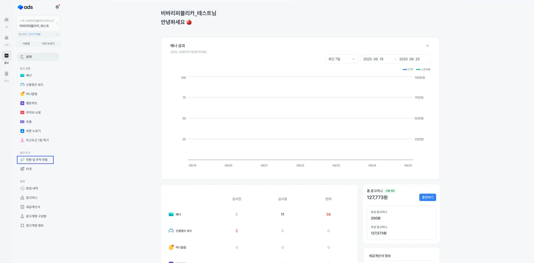Toggle CTR series in chart legend
Viewport: 534px width, 263px height.
408,69
